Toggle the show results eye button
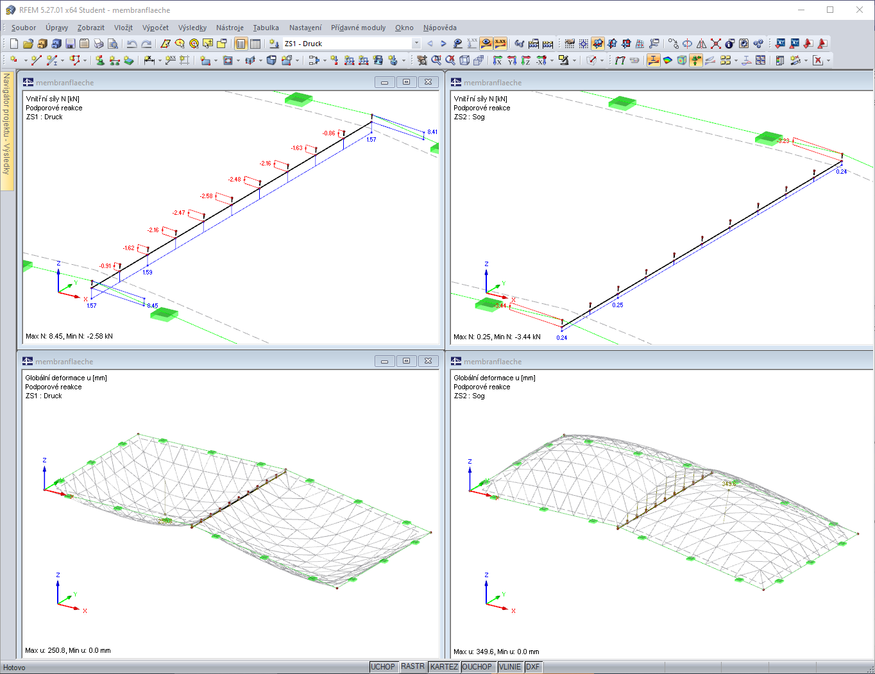 pyautogui.click(x=486, y=44)
